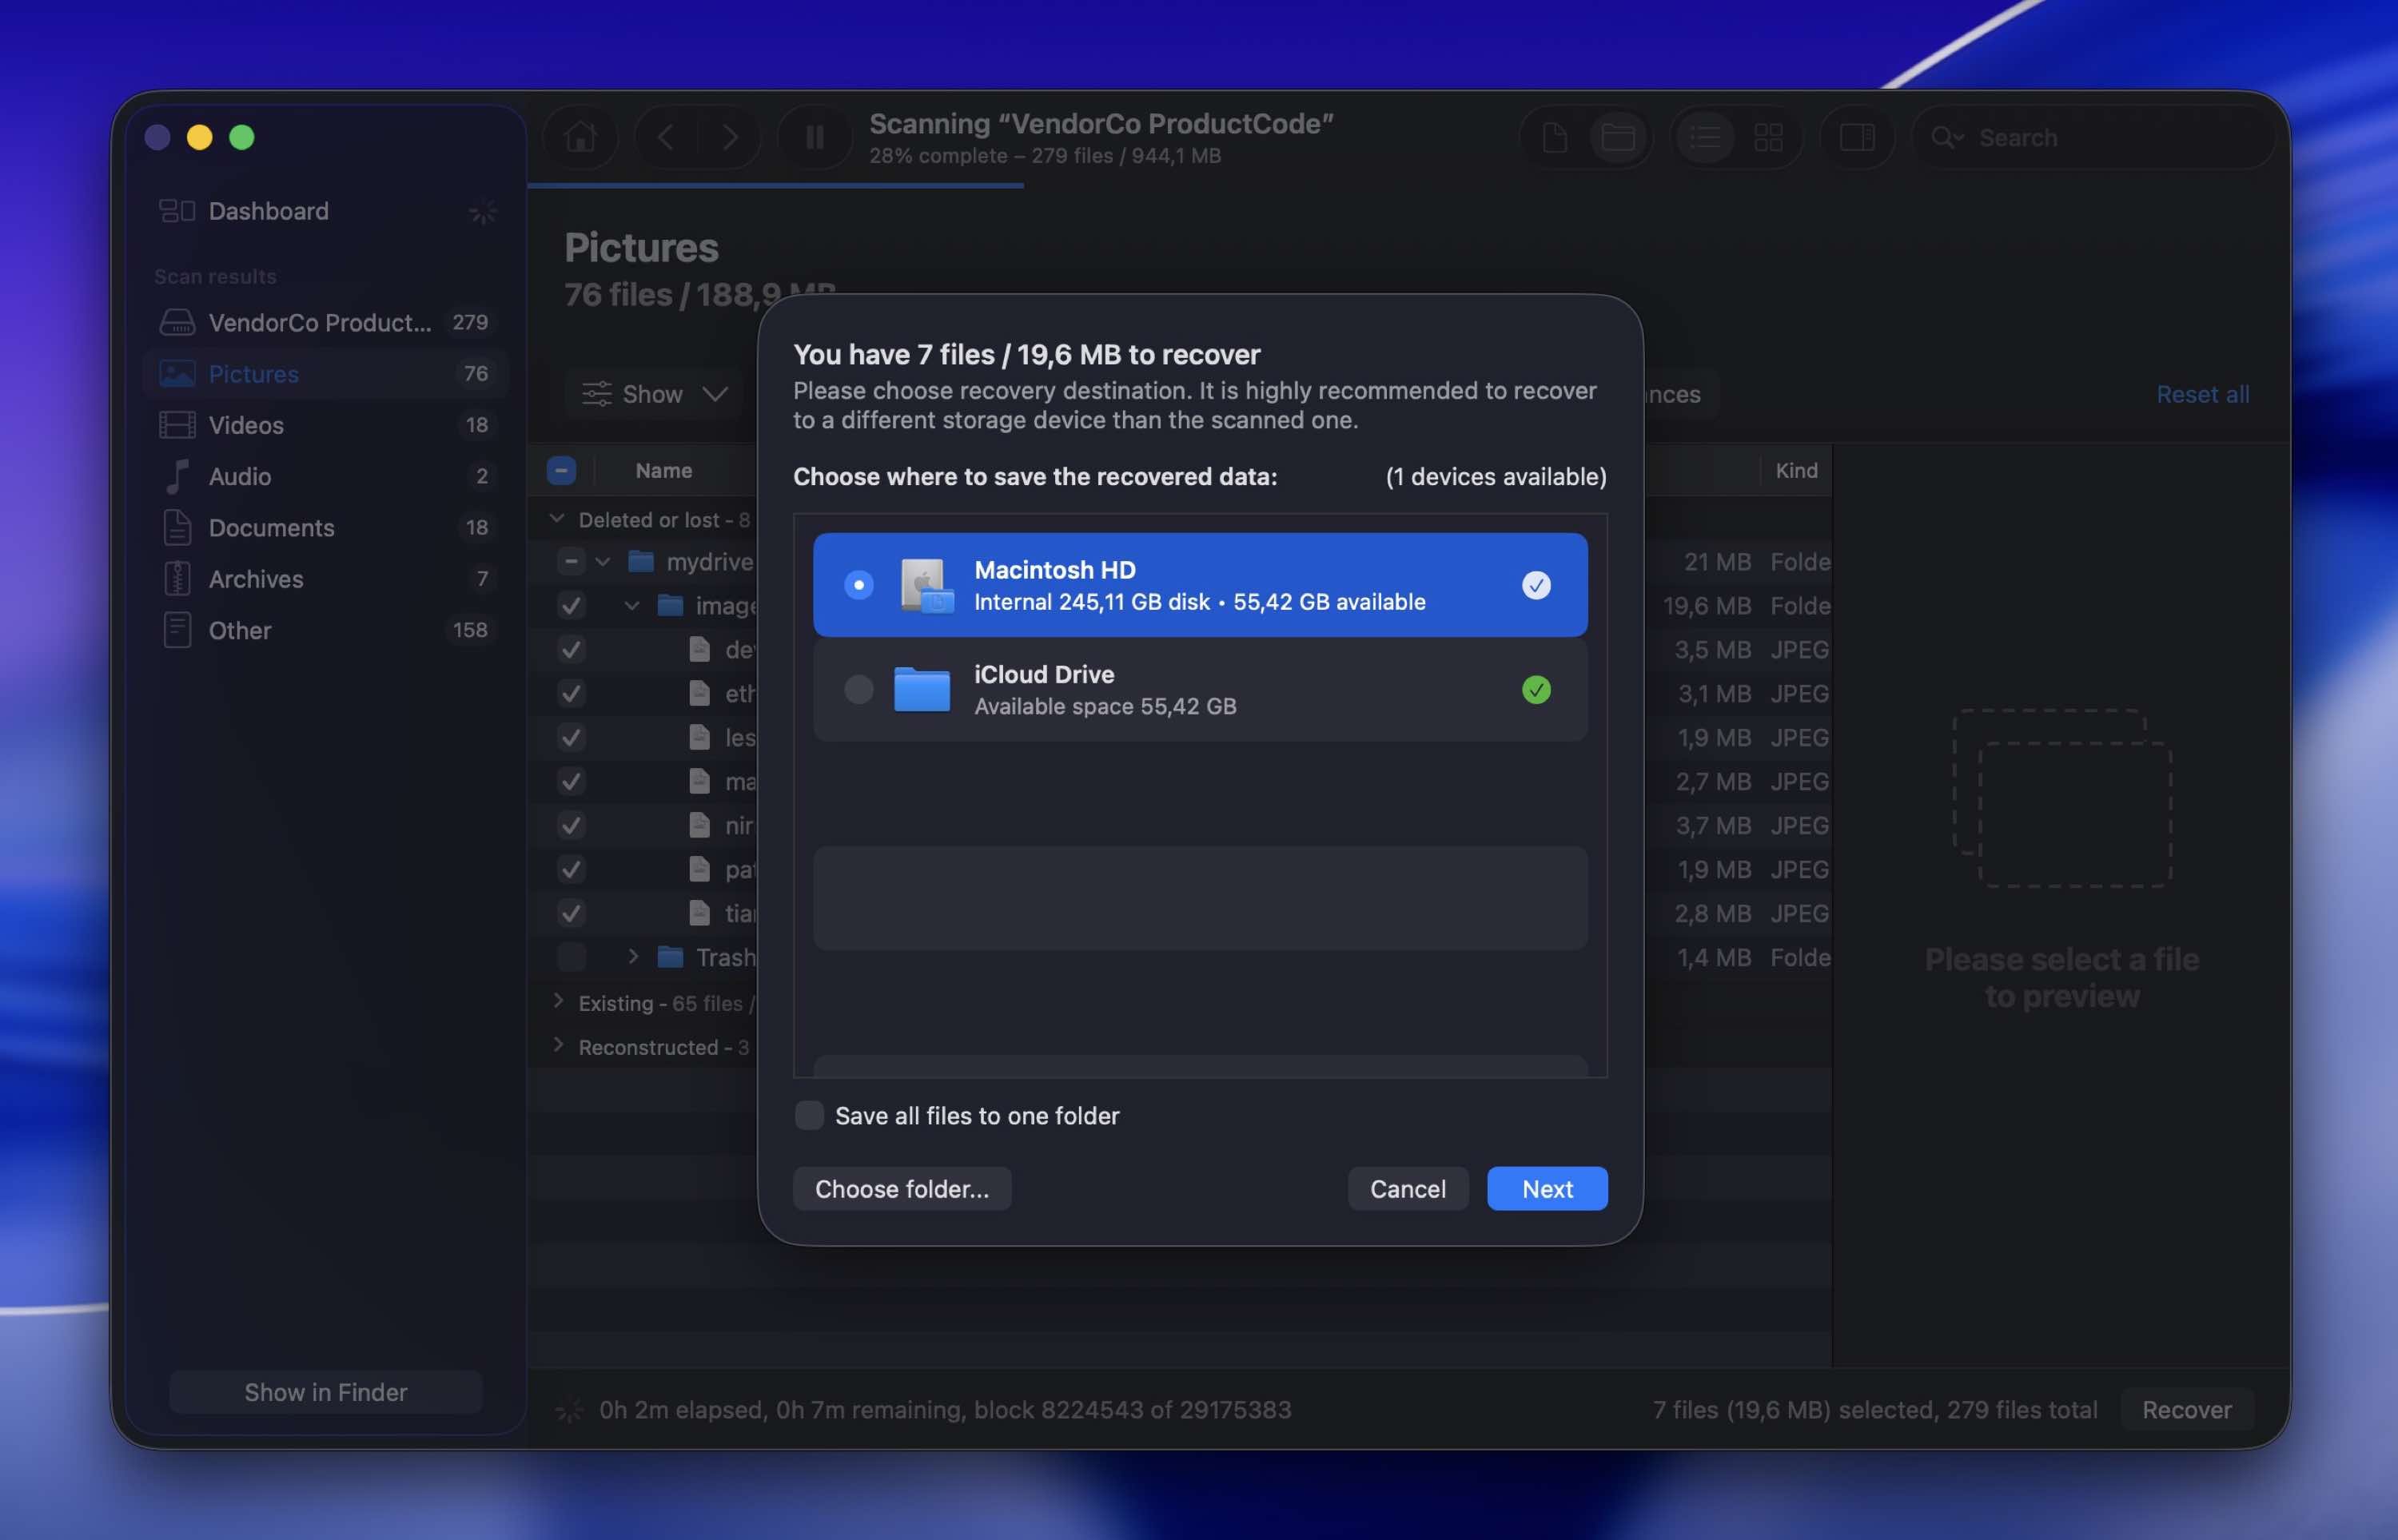This screenshot has height=1540, width=2398.
Task: Check the Trash folder checkbox
Action: [x=571, y=957]
